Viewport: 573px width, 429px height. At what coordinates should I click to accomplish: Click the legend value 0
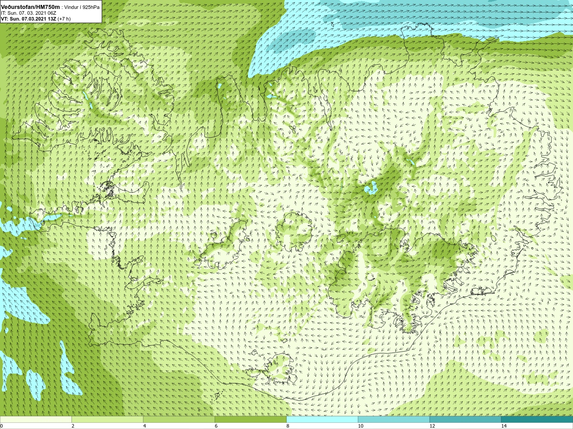[2, 426]
